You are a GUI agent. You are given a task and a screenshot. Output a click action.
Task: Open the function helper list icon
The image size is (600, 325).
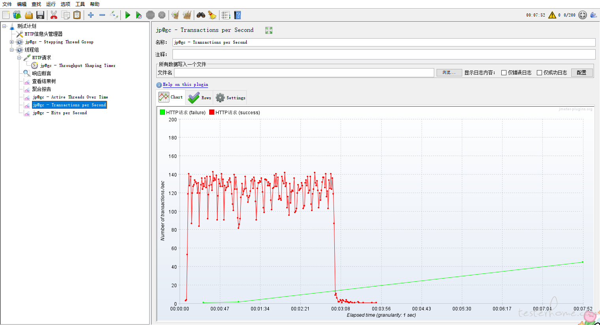point(226,15)
